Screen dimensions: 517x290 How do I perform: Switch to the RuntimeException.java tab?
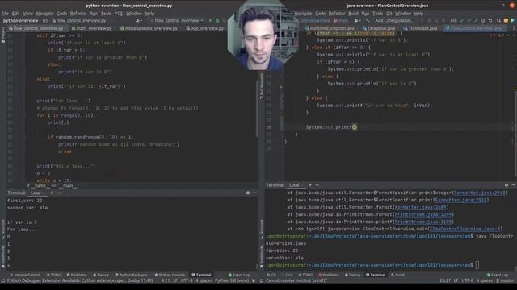coord(330,28)
